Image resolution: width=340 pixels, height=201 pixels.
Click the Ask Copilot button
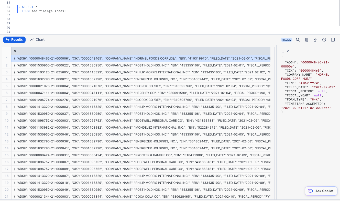coord(321,191)
